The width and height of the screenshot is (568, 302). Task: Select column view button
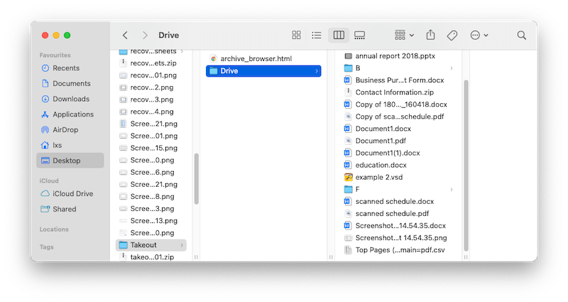pyautogui.click(x=339, y=35)
